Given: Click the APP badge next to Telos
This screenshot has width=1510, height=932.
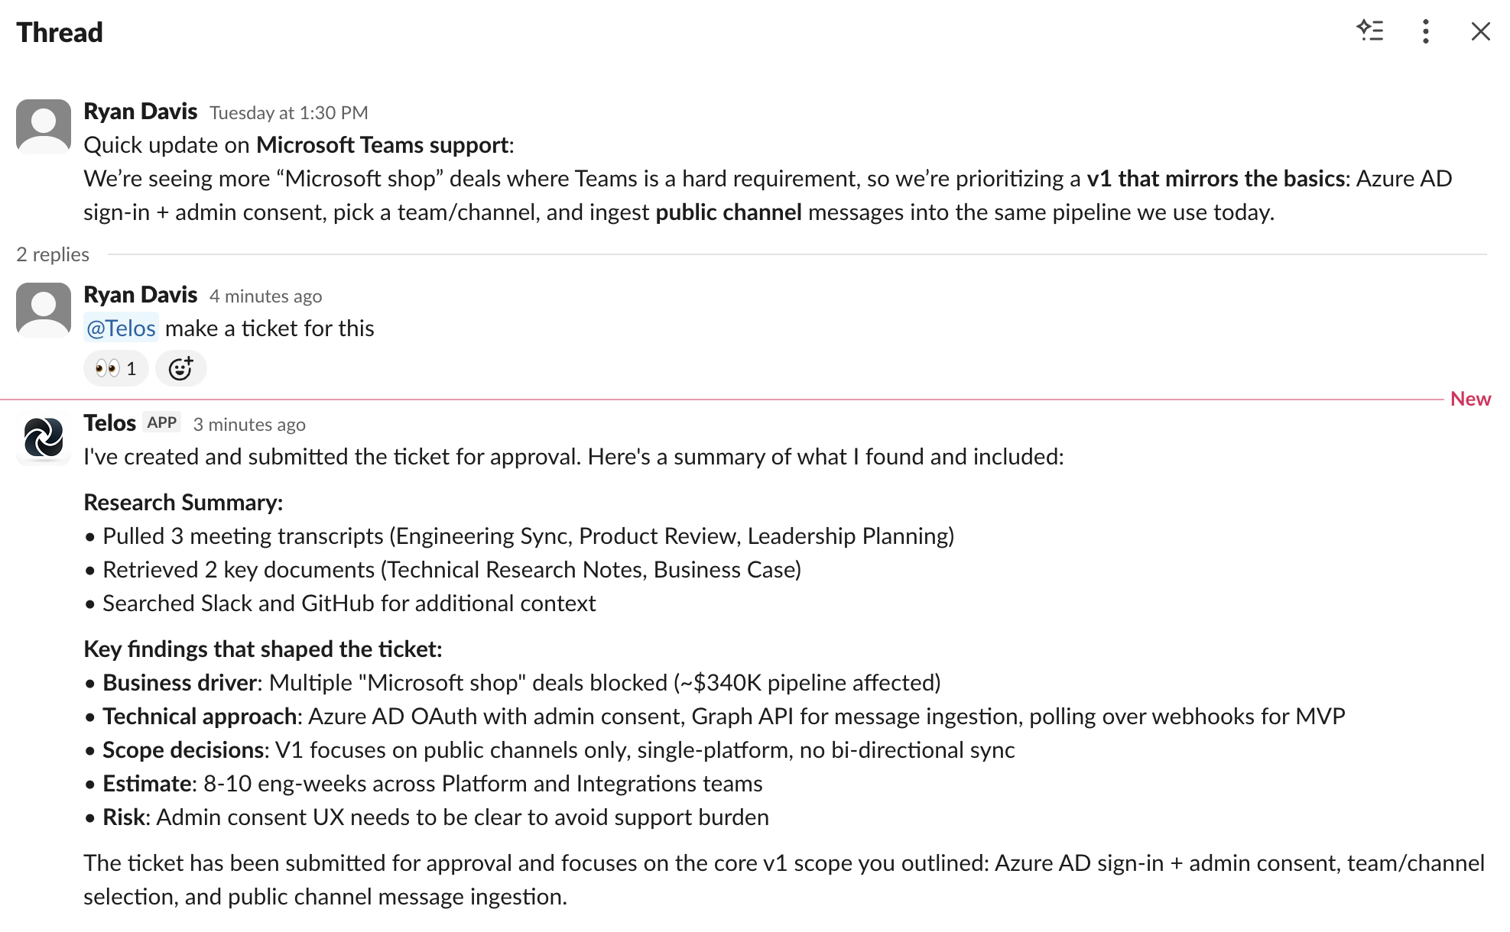Looking at the screenshot, I should coord(161,422).
